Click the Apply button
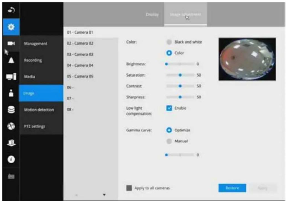 pyautogui.click(x=263, y=188)
